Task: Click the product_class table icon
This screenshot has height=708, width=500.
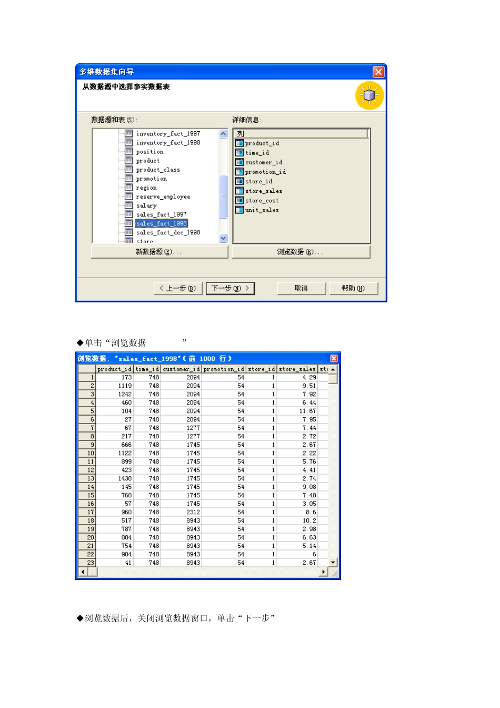Action: pos(128,170)
